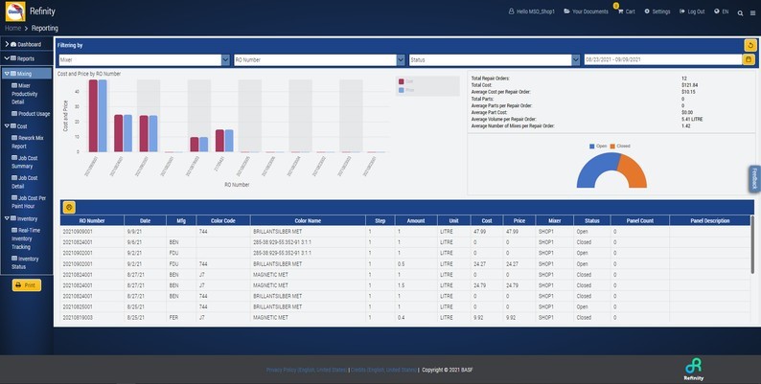The height and width of the screenshot is (384, 761).
Task: Change language via EN selector
Action: [721, 11]
